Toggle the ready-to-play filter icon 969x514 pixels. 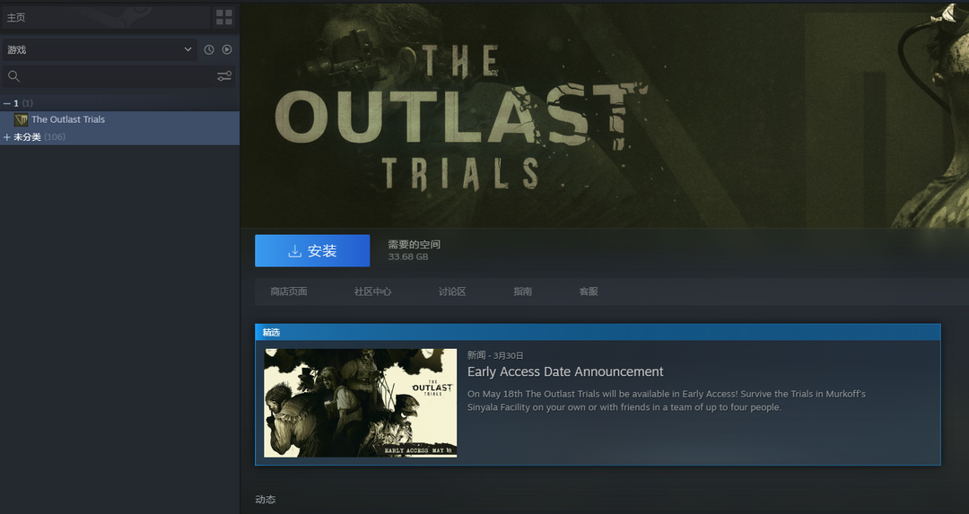point(227,50)
